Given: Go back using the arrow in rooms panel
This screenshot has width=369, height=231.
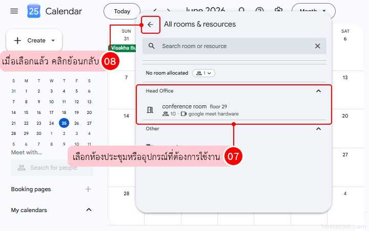Looking at the screenshot, I should 150,25.
